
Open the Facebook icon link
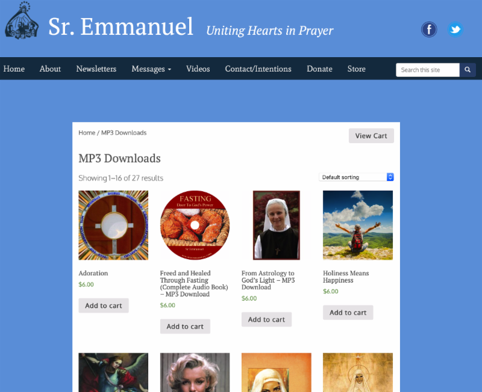pyautogui.click(x=429, y=29)
